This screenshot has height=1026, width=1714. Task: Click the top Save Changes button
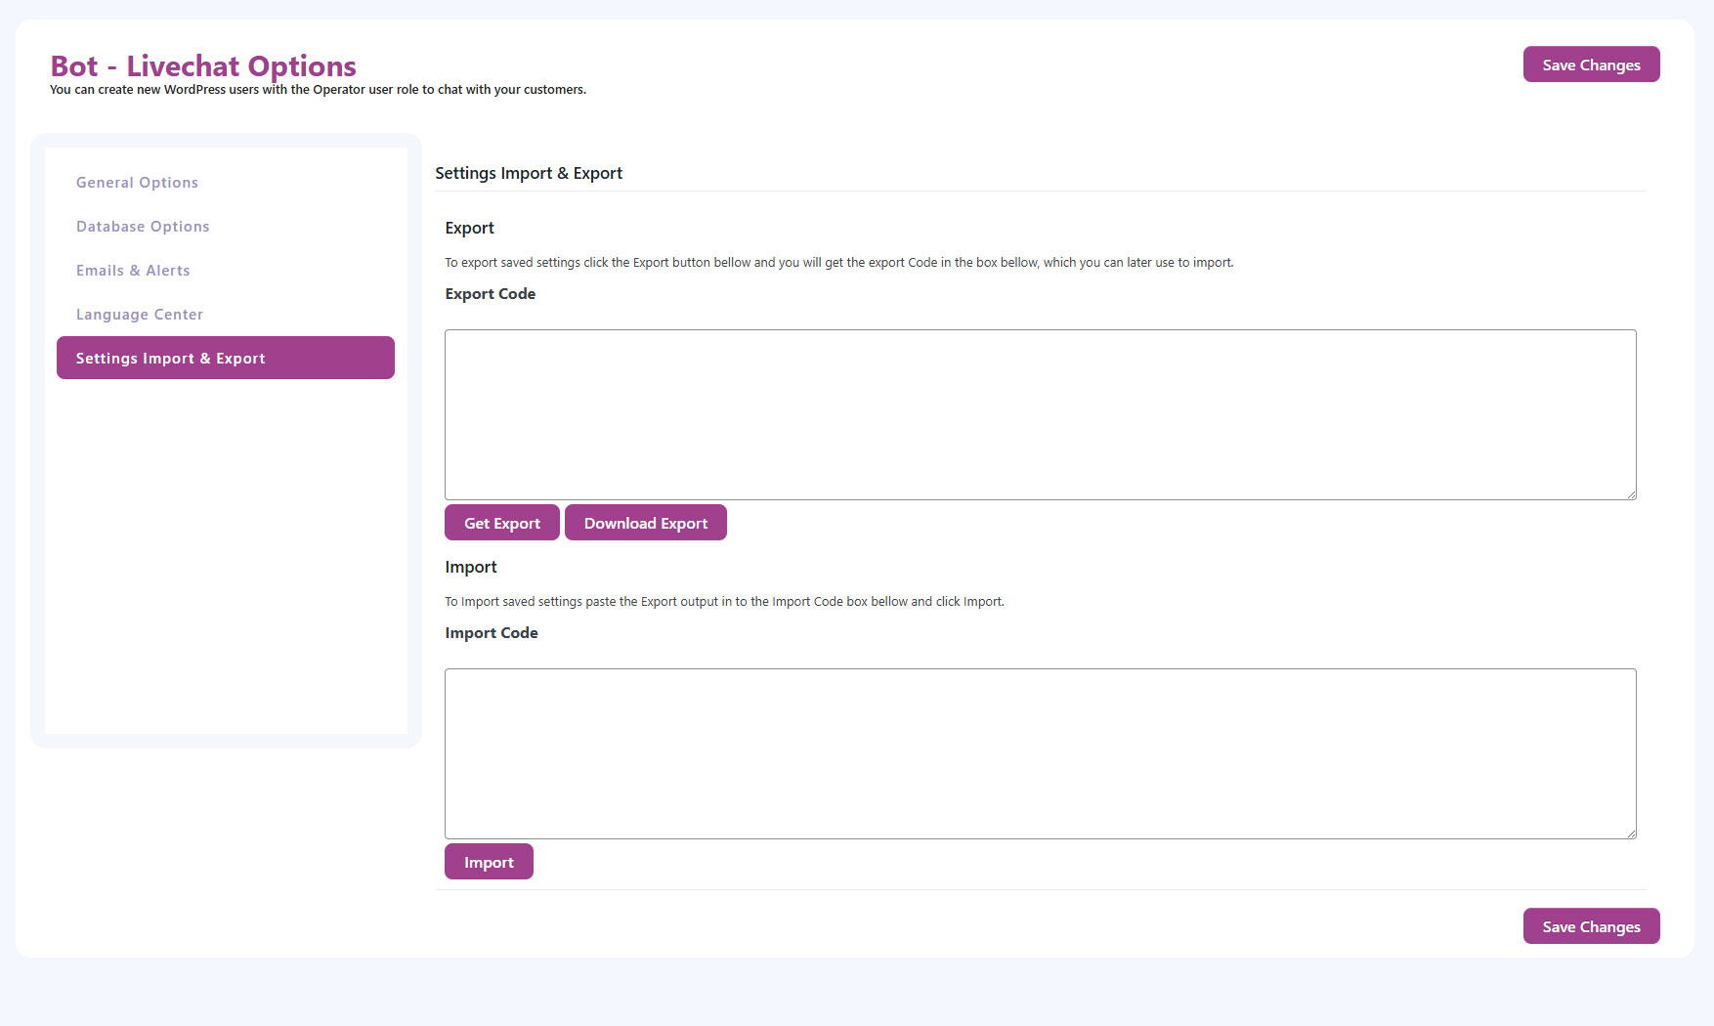[x=1591, y=64]
